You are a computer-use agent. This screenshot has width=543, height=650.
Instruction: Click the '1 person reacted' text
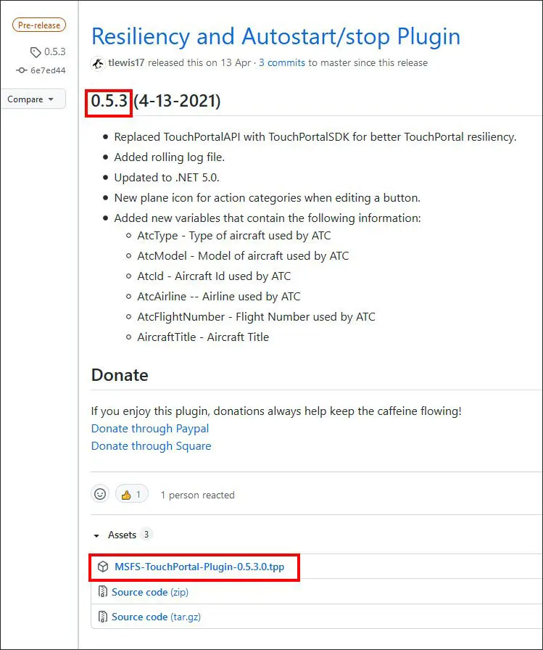pos(198,495)
